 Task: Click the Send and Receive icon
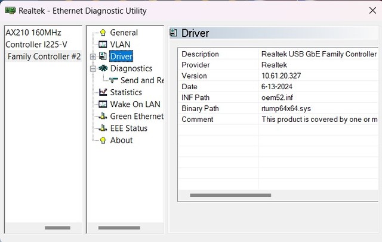pyautogui.click(x=113, y=80)
